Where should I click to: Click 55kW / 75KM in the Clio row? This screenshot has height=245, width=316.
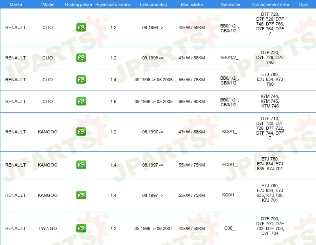pyautogui.click(x=192, y=80)
